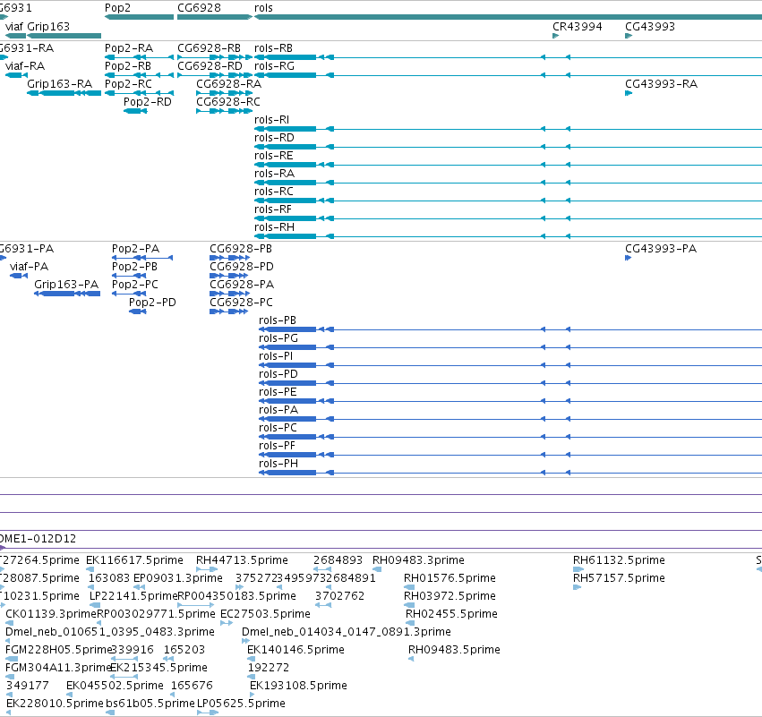Click the Pop2-PC protein label
762x717 pixels.
pos(135,284)
